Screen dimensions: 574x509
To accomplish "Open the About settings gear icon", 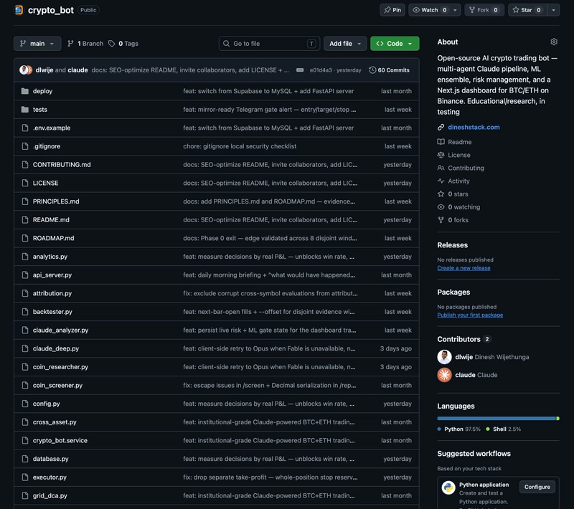I will point(554,42).
